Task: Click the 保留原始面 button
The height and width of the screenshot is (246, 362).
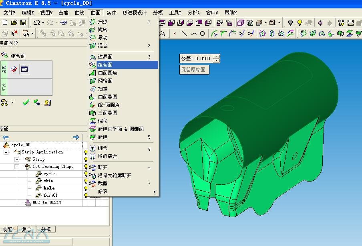Action: point(194,70)
